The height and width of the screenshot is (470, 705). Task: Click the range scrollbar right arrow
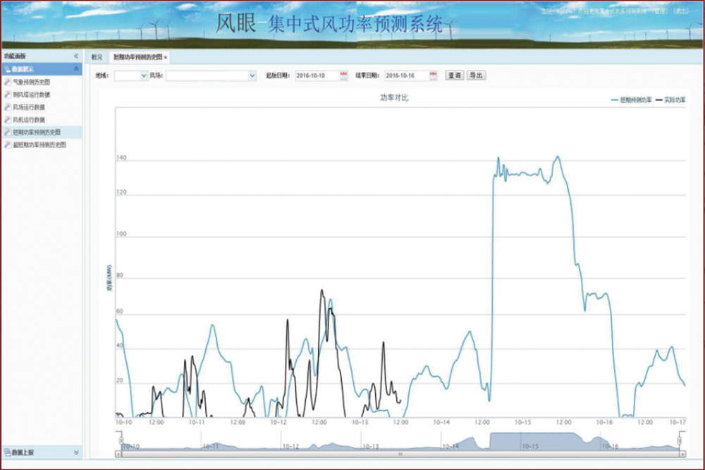point(682,454)
